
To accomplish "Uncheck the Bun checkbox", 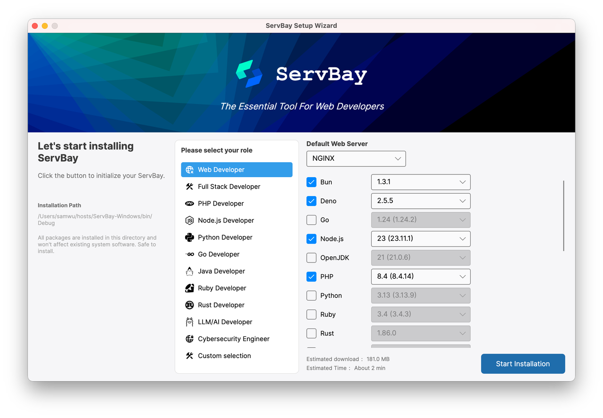I will point(311,182).
